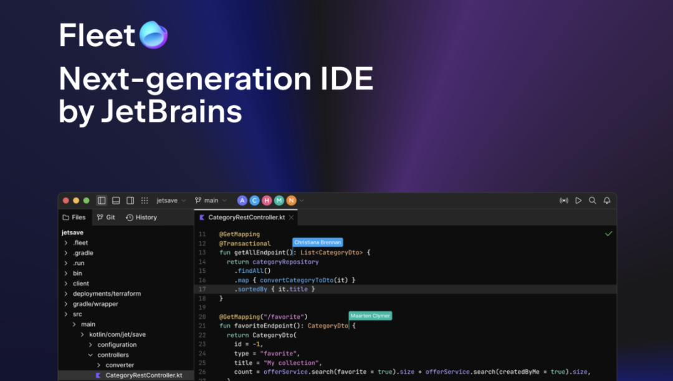Click categoryRepository on line 14

point(285,262)
